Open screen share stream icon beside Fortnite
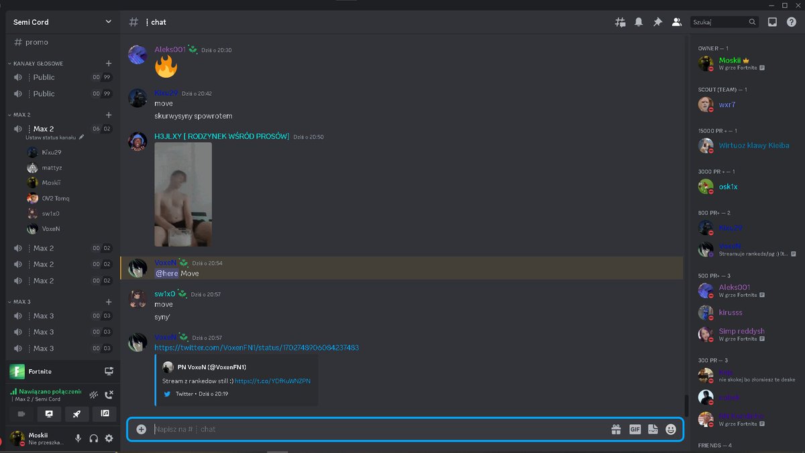This screenshot has height=453, width=805. 109,371
